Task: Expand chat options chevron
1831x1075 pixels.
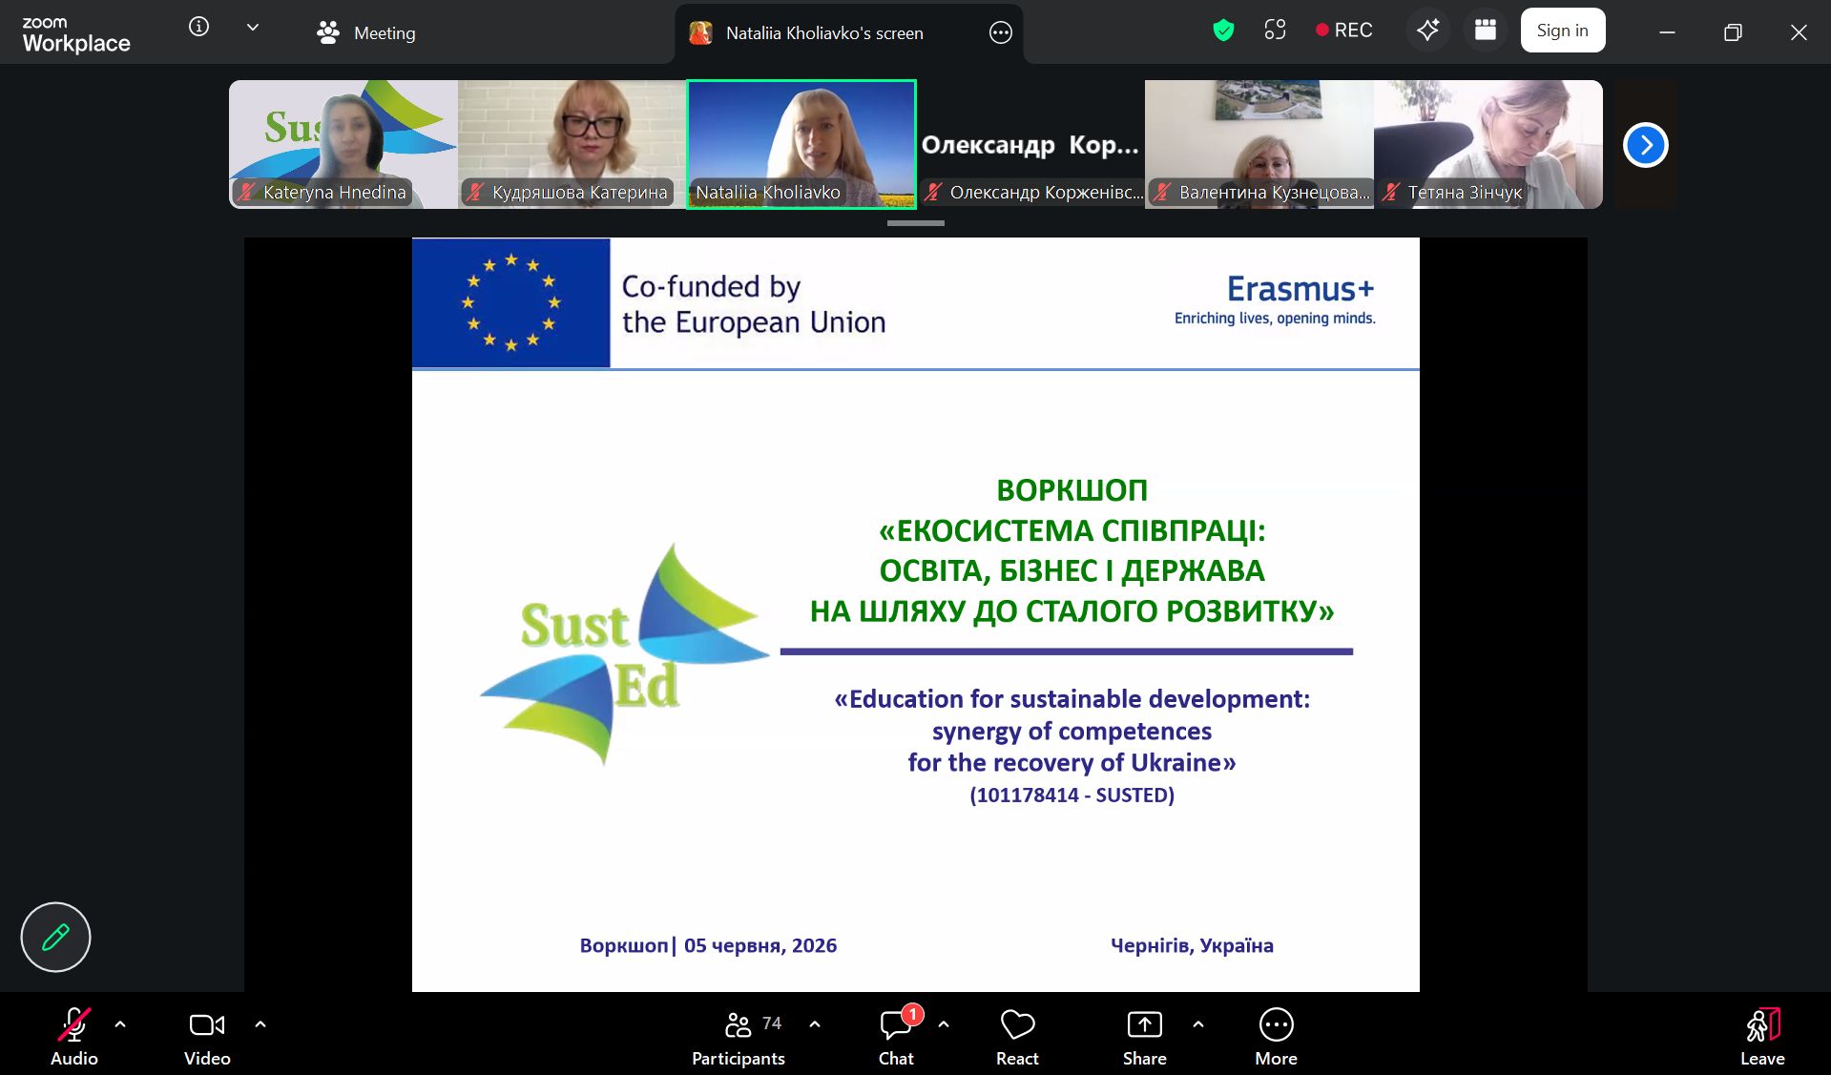Action: pyautogui.click(x=944, y=1024)
